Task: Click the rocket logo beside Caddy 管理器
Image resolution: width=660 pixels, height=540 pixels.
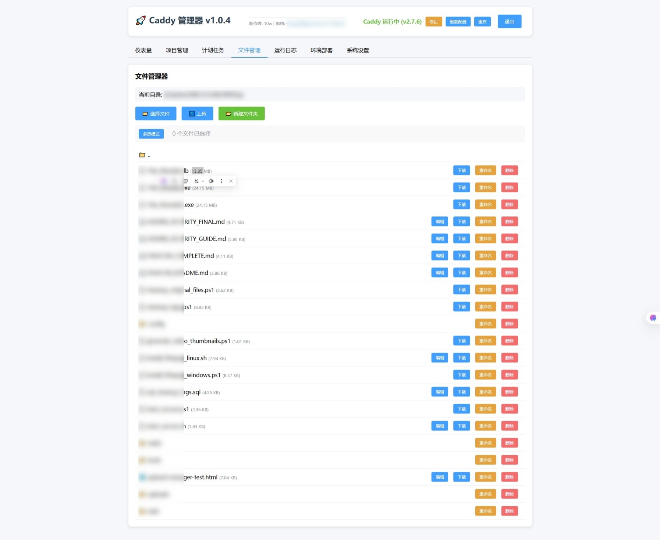Action: (x=141, y=21)
